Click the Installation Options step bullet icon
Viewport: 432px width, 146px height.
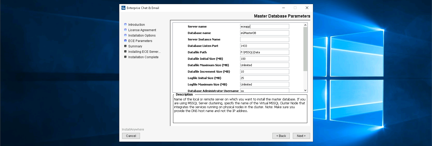[125, 35]
